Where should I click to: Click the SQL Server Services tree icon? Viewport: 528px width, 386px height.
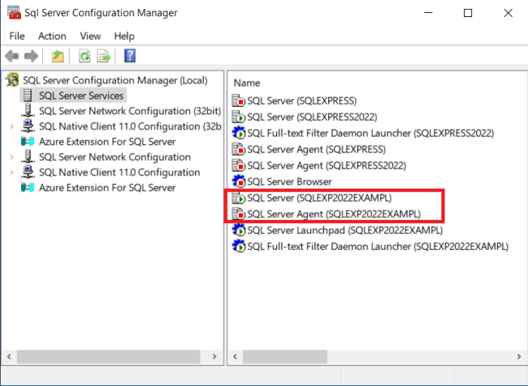[28, 96]
